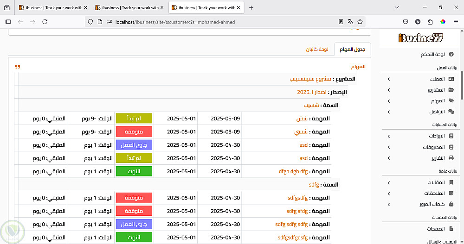Bookmark this page with the star icon

(360, 22)
